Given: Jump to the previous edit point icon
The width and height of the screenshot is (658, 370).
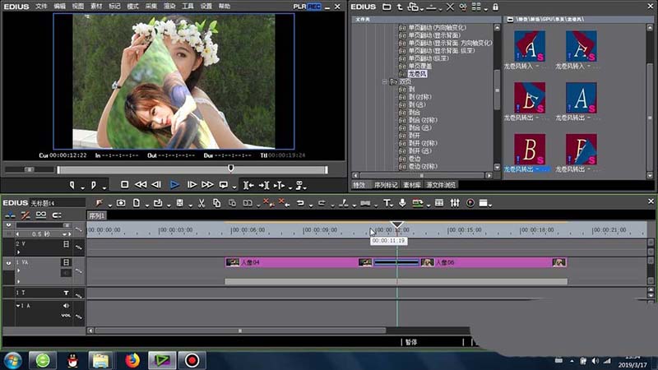Looking at the screenshot, I should click(x=248, y=185).
